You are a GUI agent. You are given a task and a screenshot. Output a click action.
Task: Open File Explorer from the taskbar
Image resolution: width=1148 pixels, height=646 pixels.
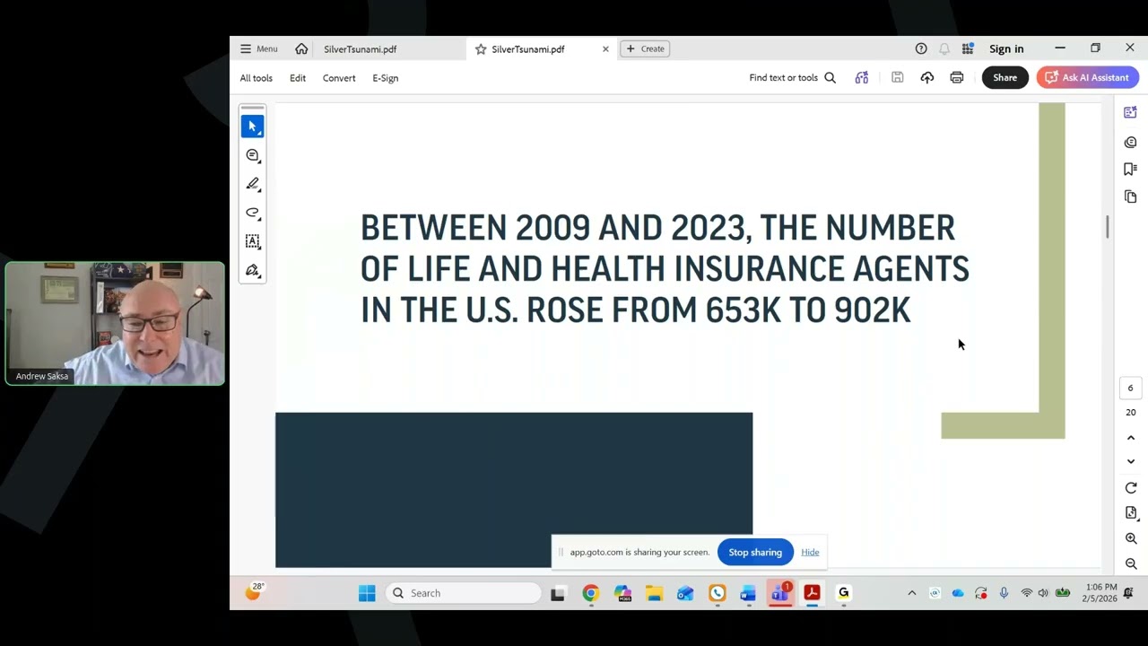(x=654, y=593)
